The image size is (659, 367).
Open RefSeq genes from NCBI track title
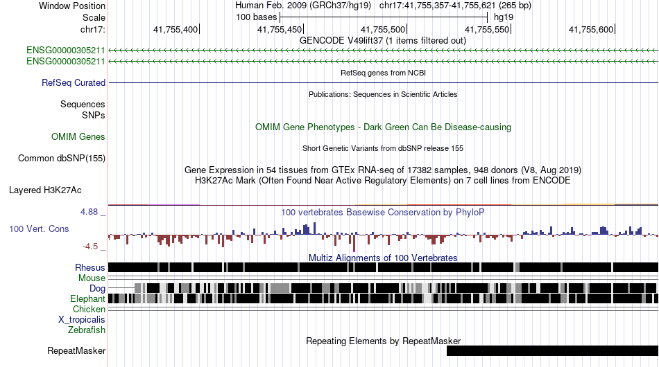coord(383,73)
